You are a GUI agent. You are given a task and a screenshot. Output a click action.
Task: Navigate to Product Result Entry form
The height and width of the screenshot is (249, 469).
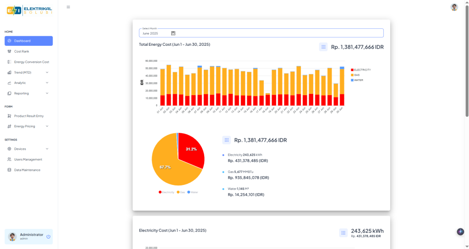point(29,116)
